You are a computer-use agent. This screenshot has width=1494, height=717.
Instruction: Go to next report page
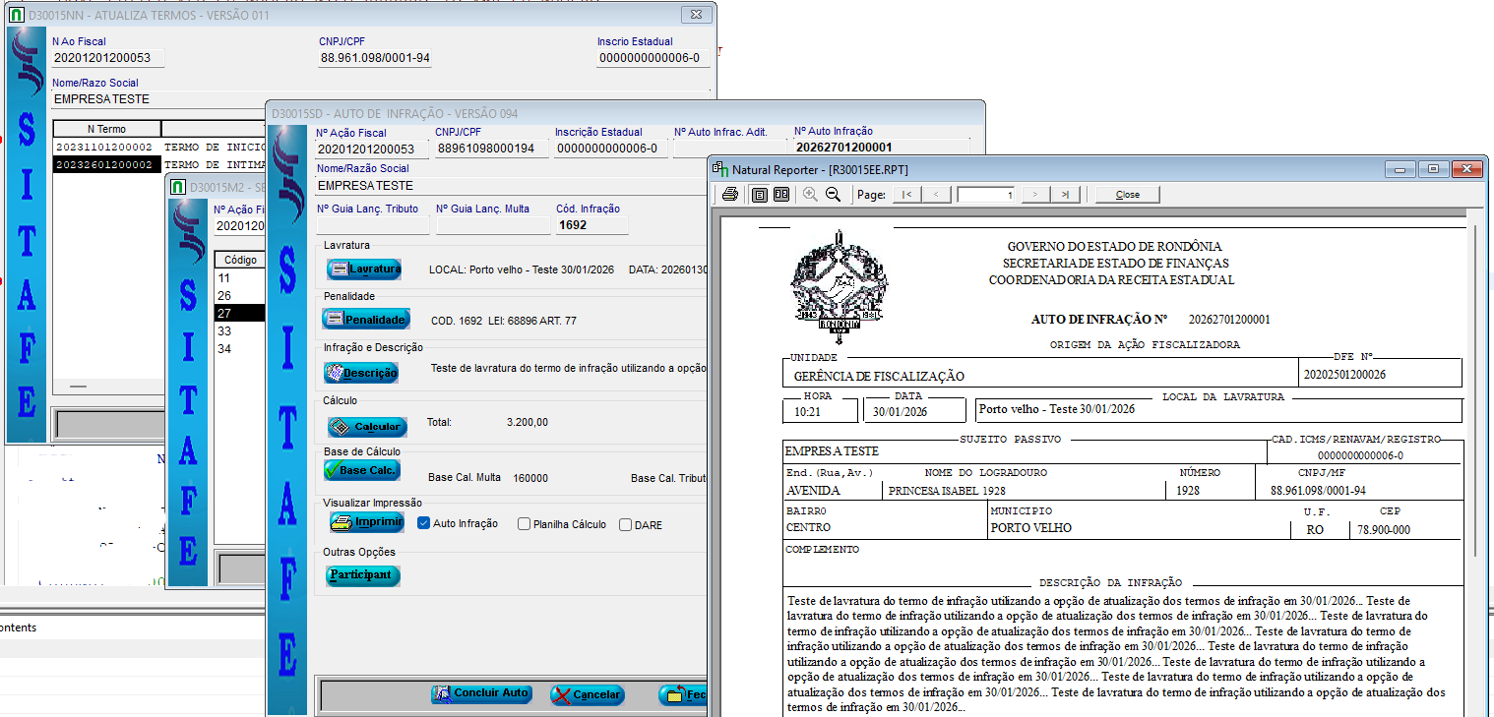point(1034,195)
